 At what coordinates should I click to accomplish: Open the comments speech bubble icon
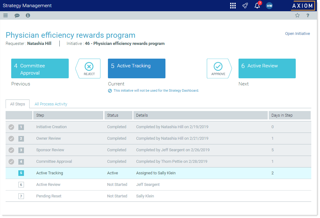(x=17, y=15)
